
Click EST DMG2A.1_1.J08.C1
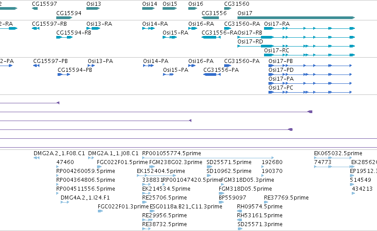tap(113, 153)
